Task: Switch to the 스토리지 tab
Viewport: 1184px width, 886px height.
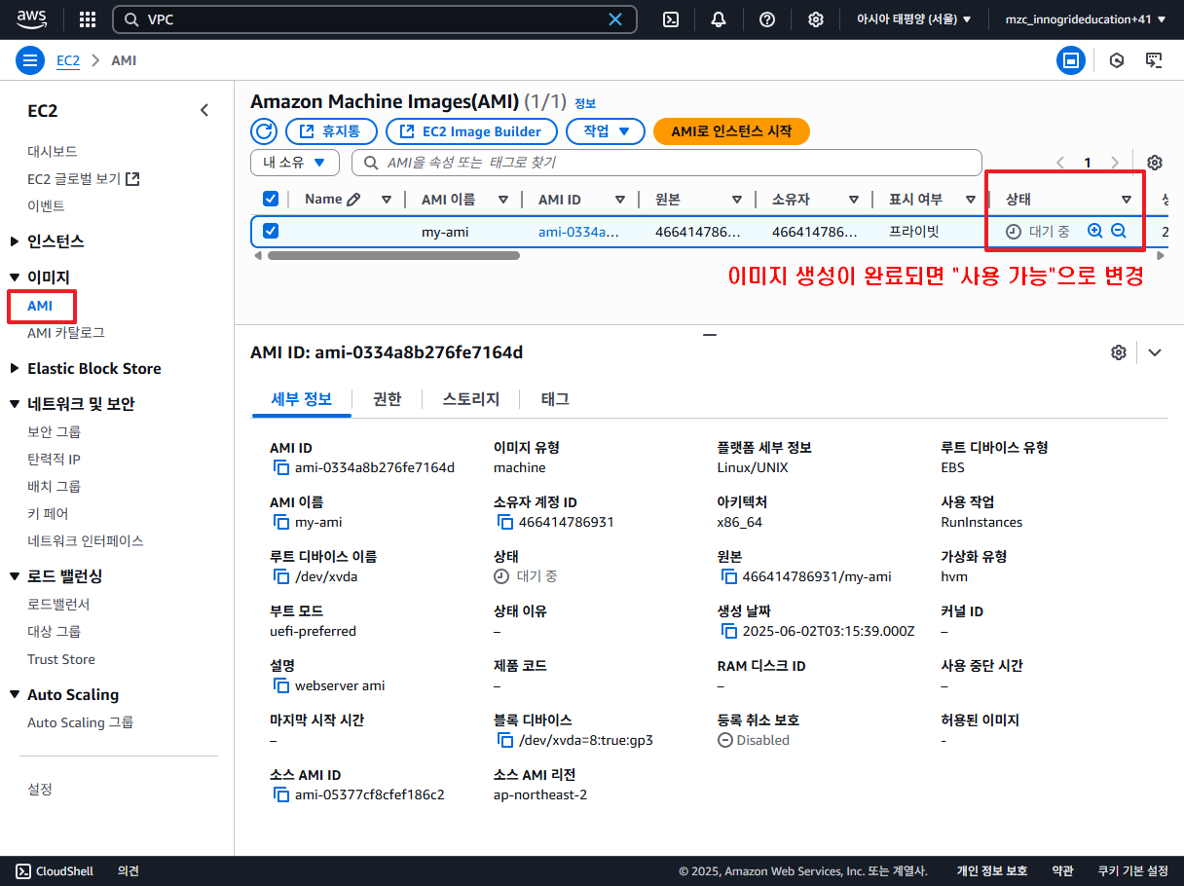Action: pyautogui.click(x=471, y=399)
